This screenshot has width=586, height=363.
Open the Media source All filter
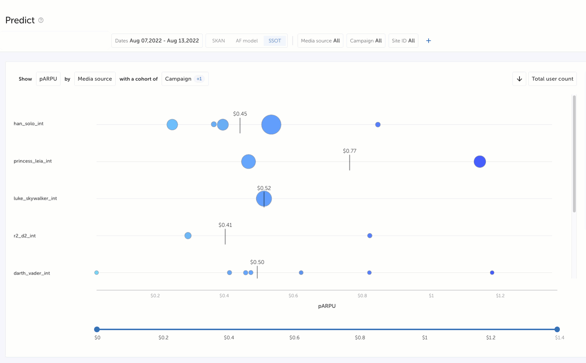(320, 41)
